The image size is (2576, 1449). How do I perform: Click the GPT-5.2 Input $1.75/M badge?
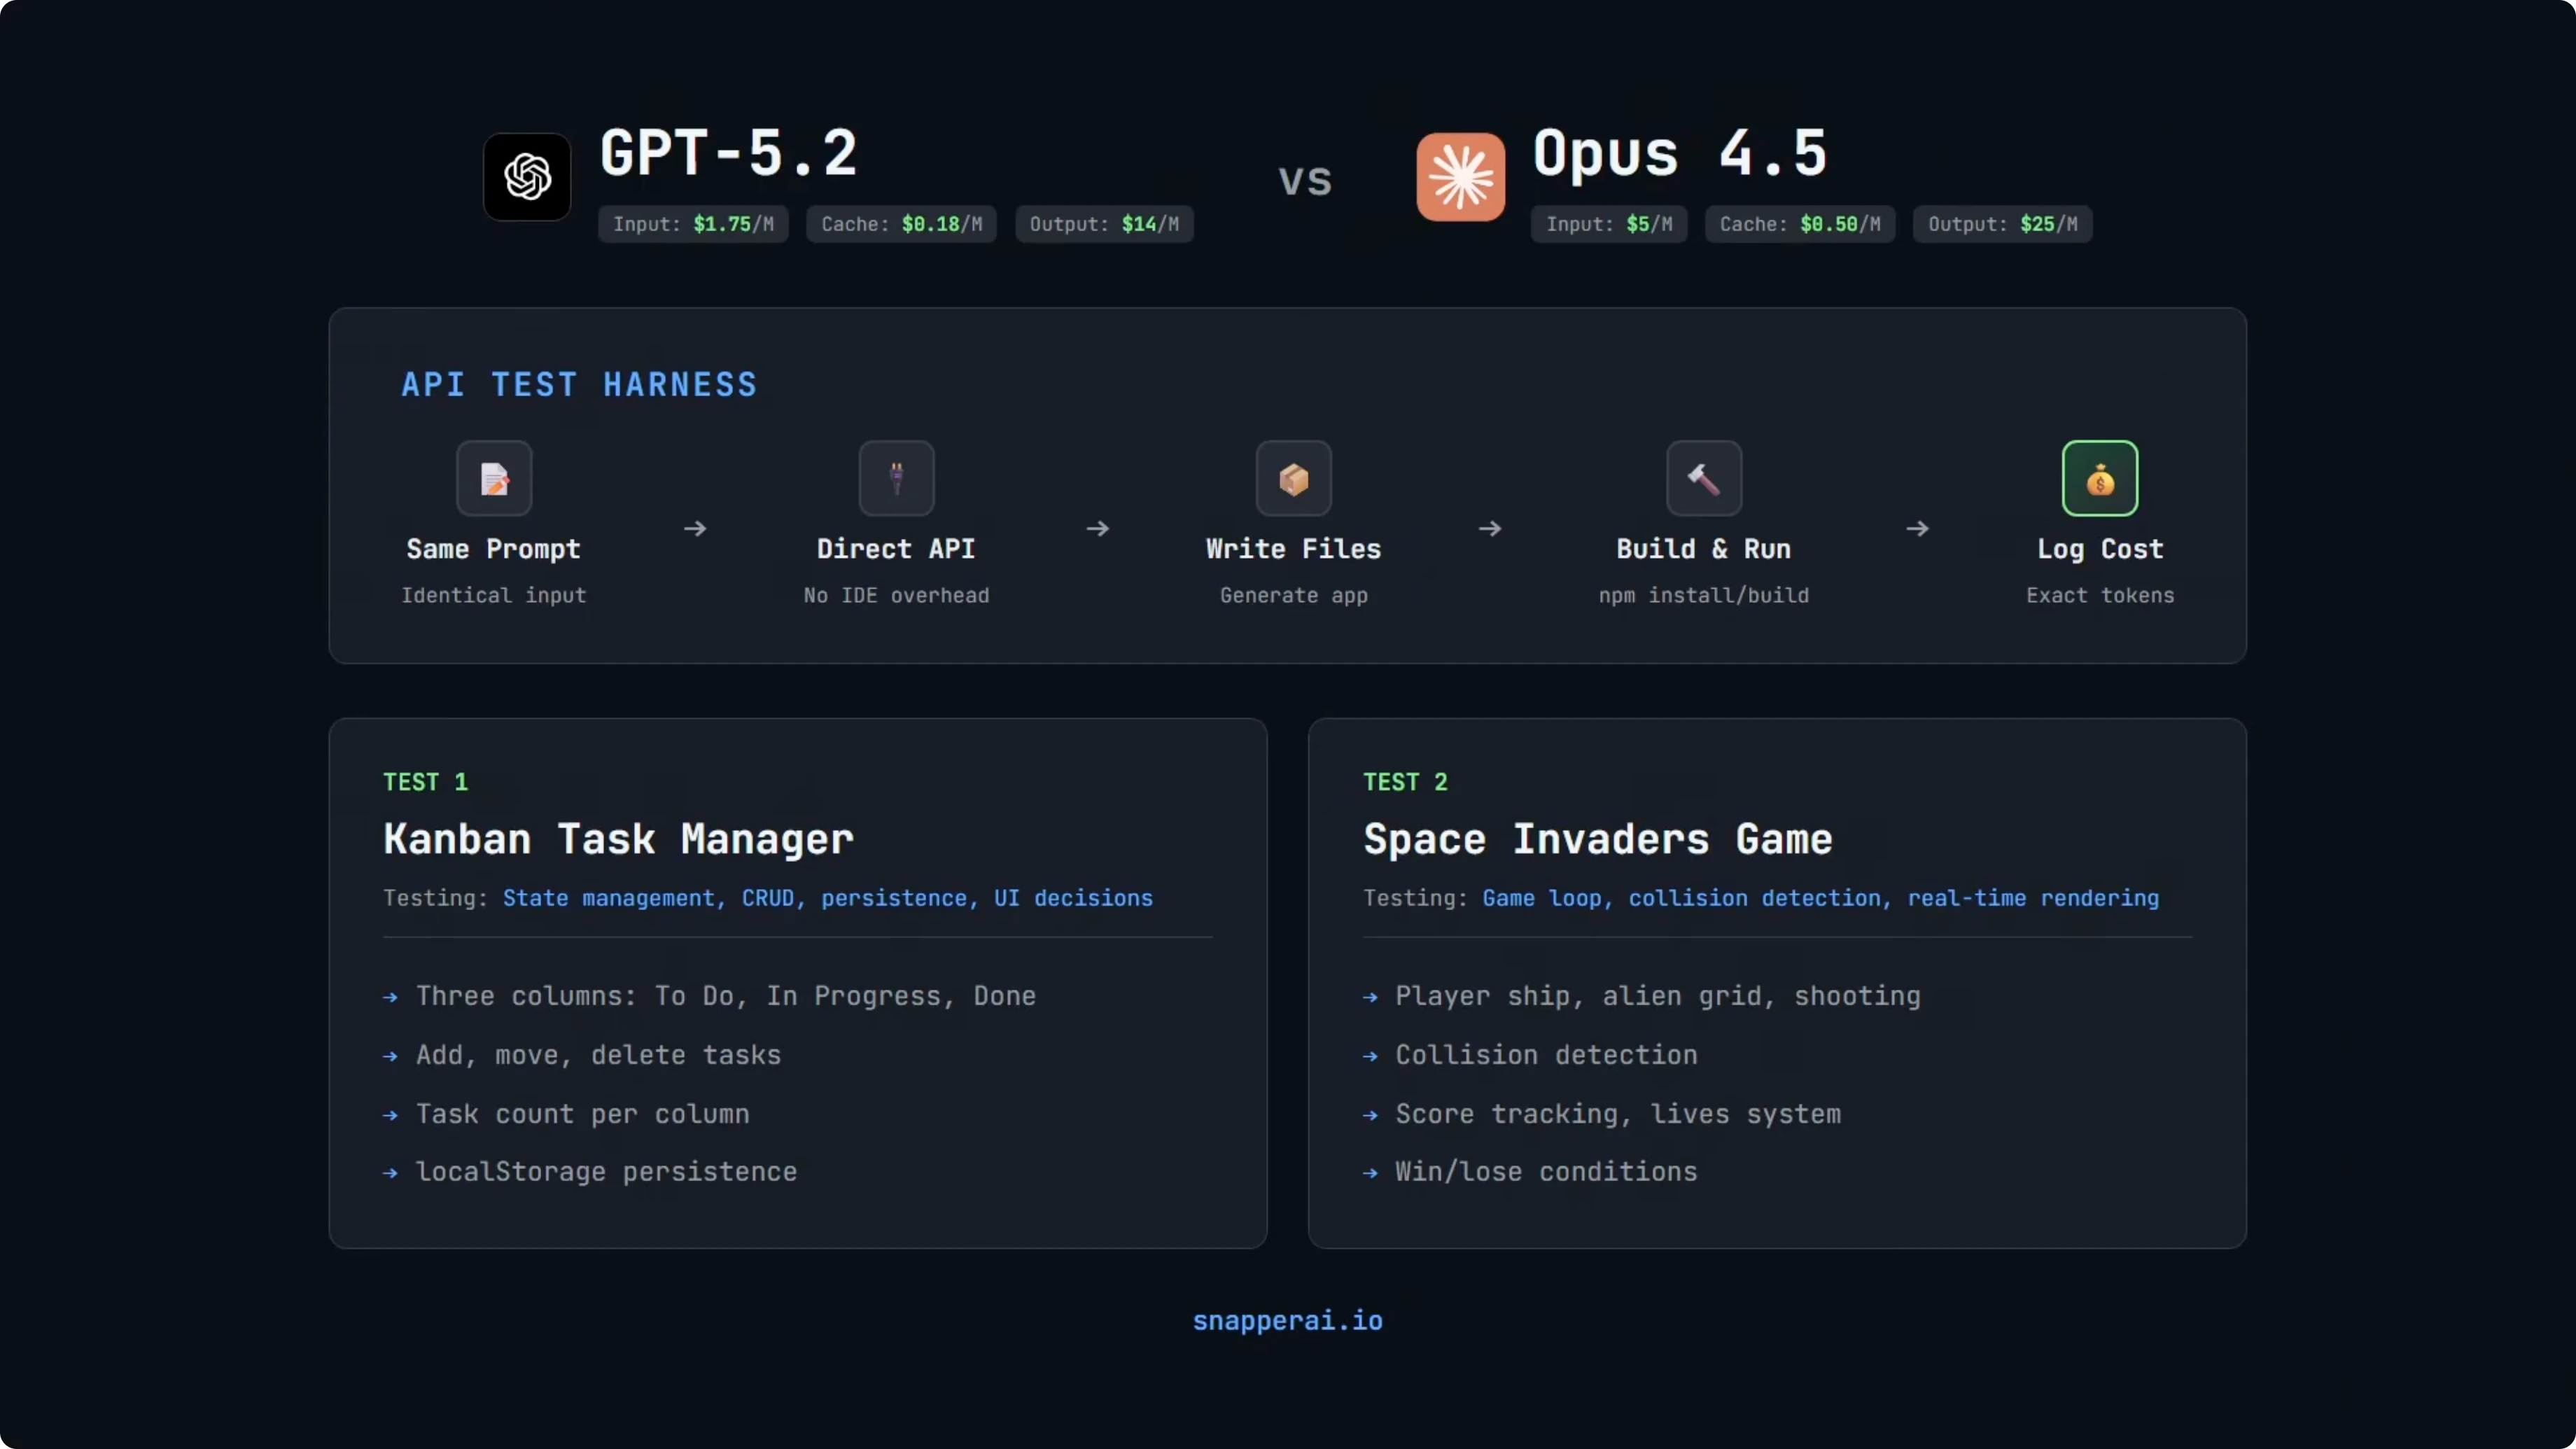tap(693, 224)
